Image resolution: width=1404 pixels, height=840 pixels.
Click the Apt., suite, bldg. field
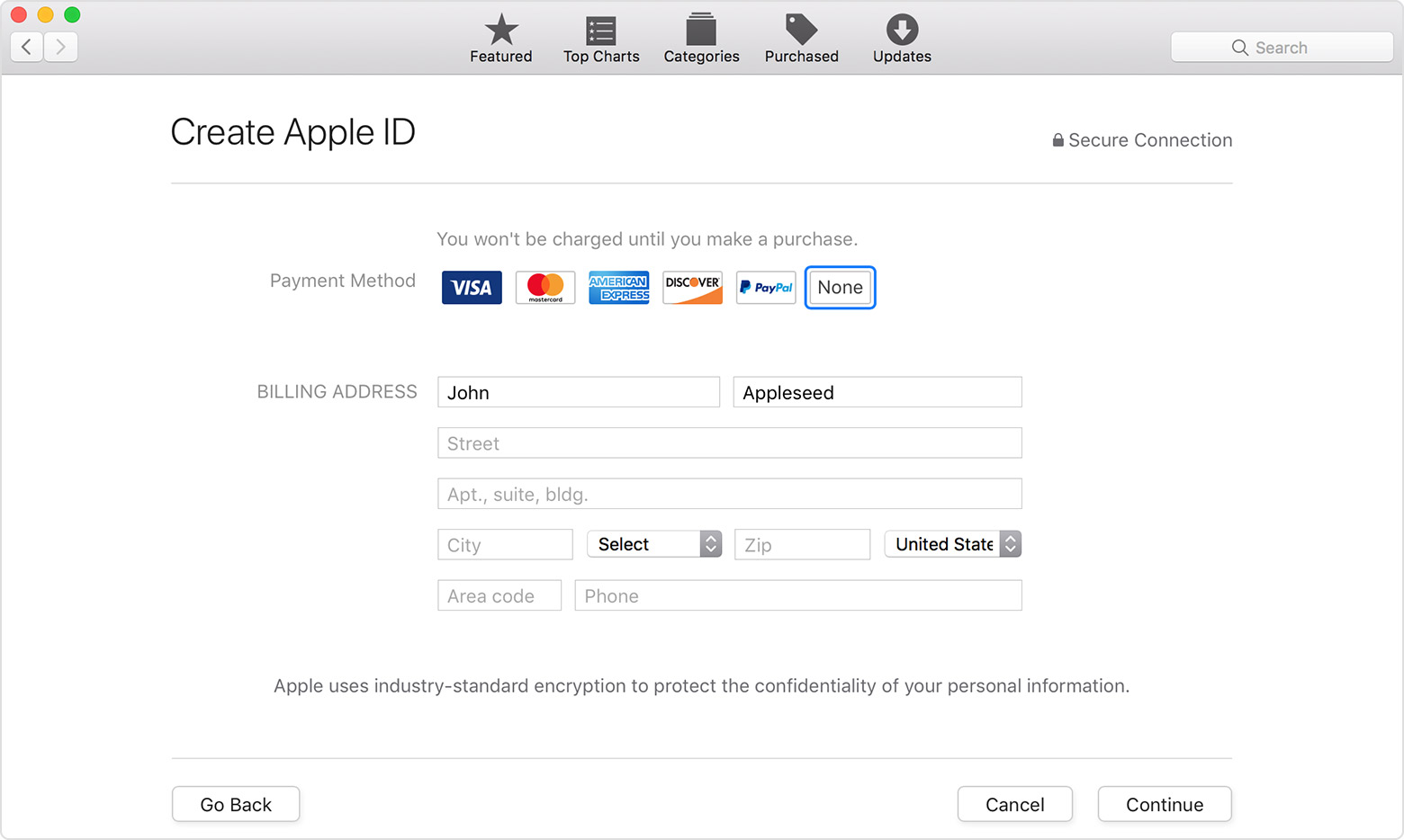pyautogui.click(x=730, y=494)
